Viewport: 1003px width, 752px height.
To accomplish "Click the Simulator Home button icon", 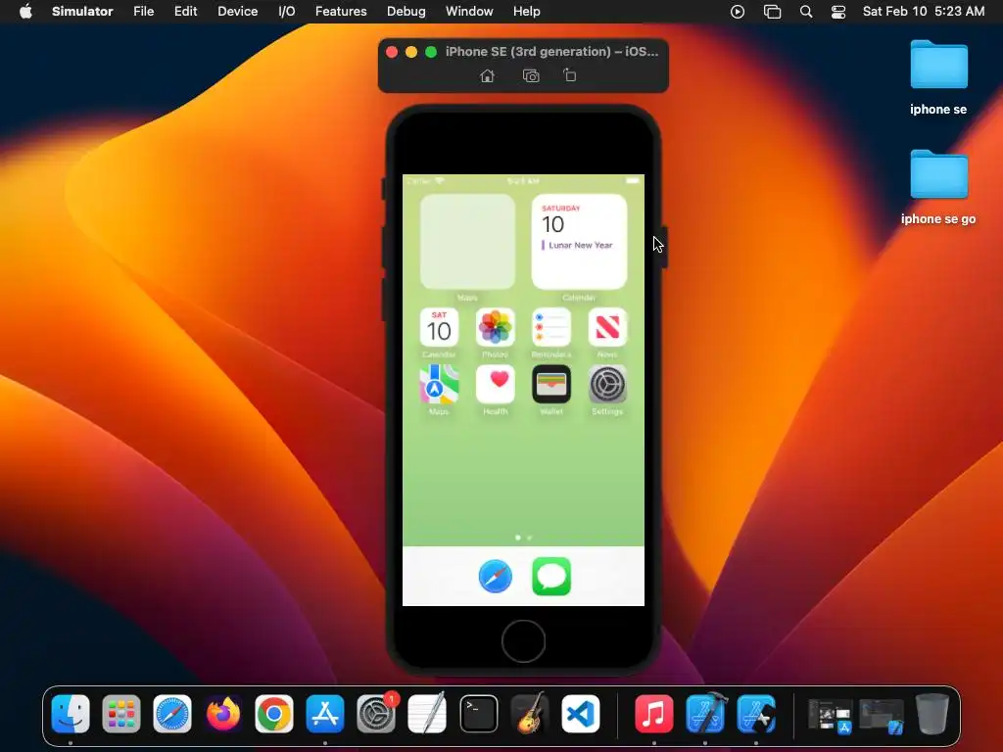I will pyautogui.click(x=487, y=76).
